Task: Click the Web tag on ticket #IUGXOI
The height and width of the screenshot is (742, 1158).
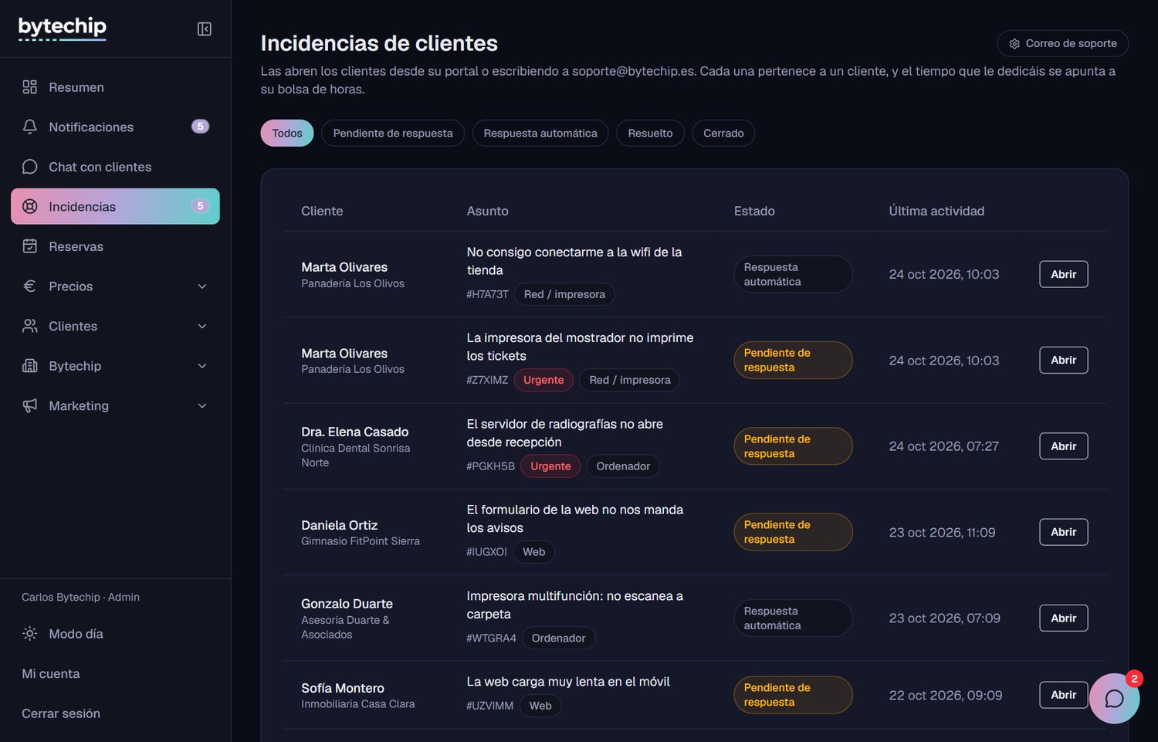Action: tap(534, 552)
